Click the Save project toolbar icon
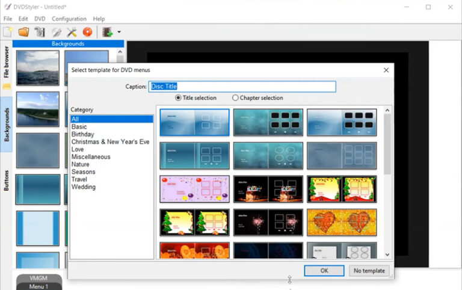The image size is (462, 290). (40, 32)
